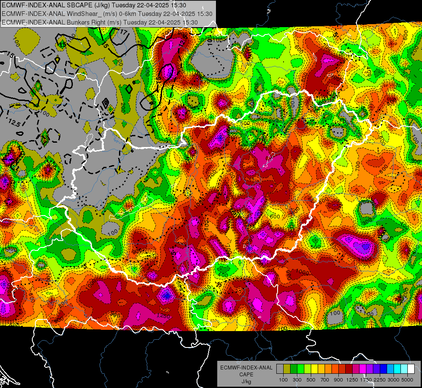Click the legend value 2250
Viewport: 422px width, 388px height.
(380, 380)
